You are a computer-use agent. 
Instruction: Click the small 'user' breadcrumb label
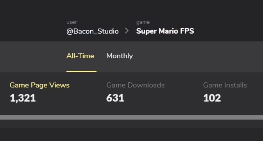(x=72, y=22)
